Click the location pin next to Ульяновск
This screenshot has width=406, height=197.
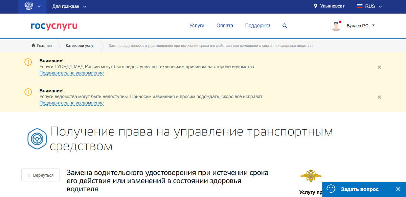coord(316,5)
